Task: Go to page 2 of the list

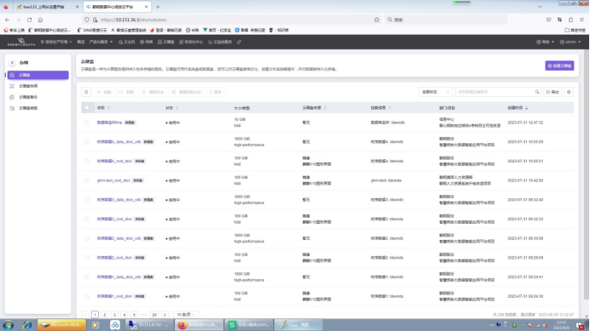Action: [105, 315]
